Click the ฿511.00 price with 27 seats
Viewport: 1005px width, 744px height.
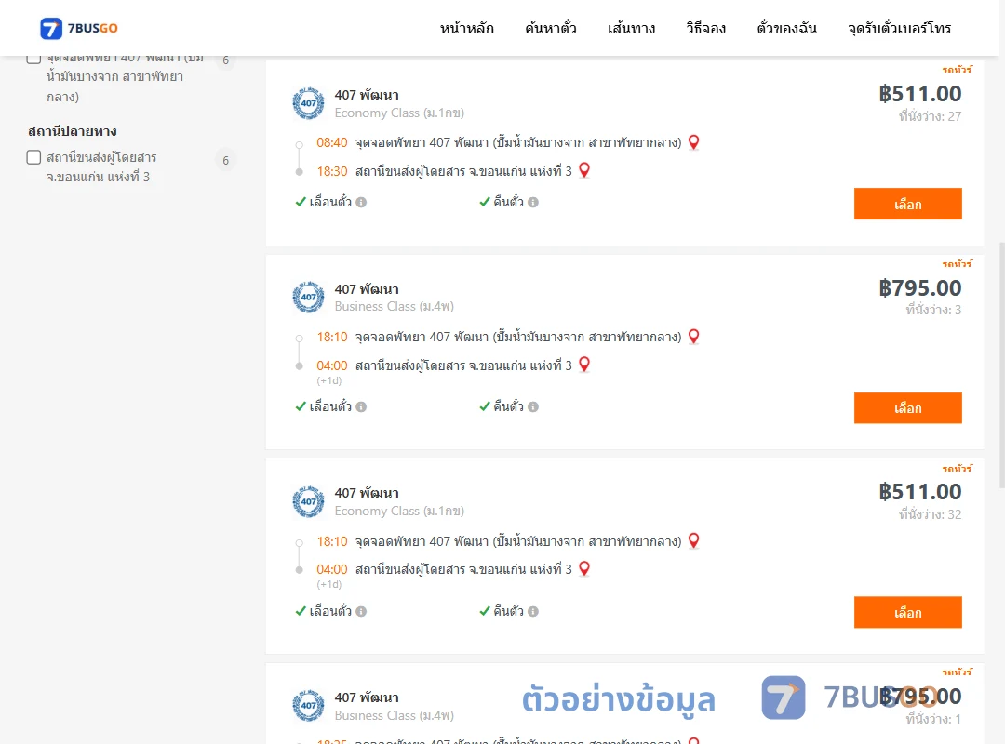(919, 94)
